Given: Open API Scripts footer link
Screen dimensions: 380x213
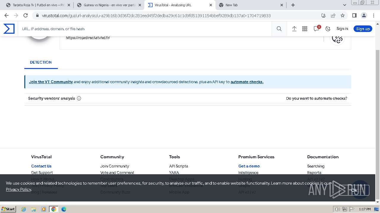Looking at the screenshot, I should point(178,166).
